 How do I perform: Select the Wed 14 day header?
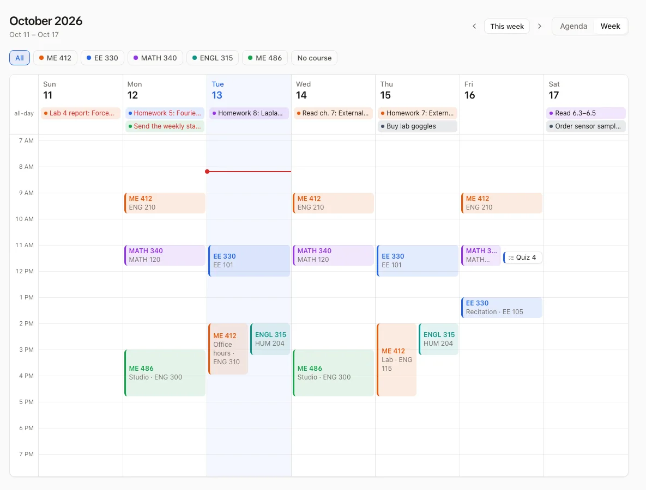pyautogui.click(x=333, y=90)
